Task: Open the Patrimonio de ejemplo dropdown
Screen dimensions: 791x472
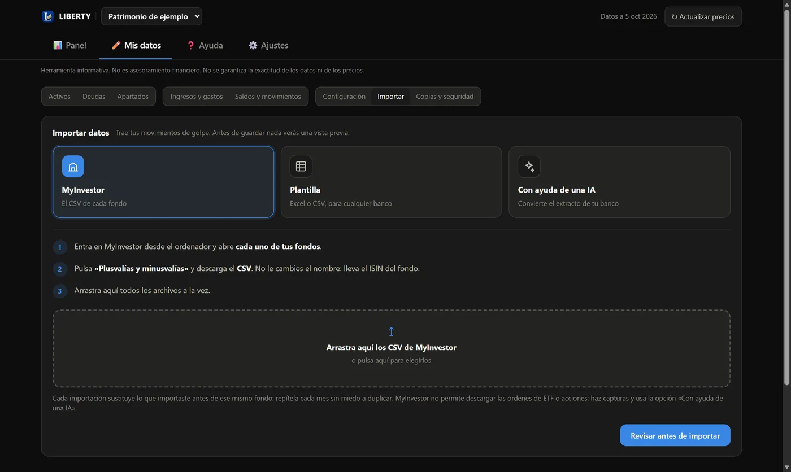Action: click(151, 16)
